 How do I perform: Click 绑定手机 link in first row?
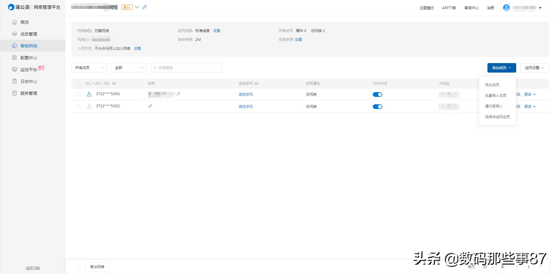(246, 94)
